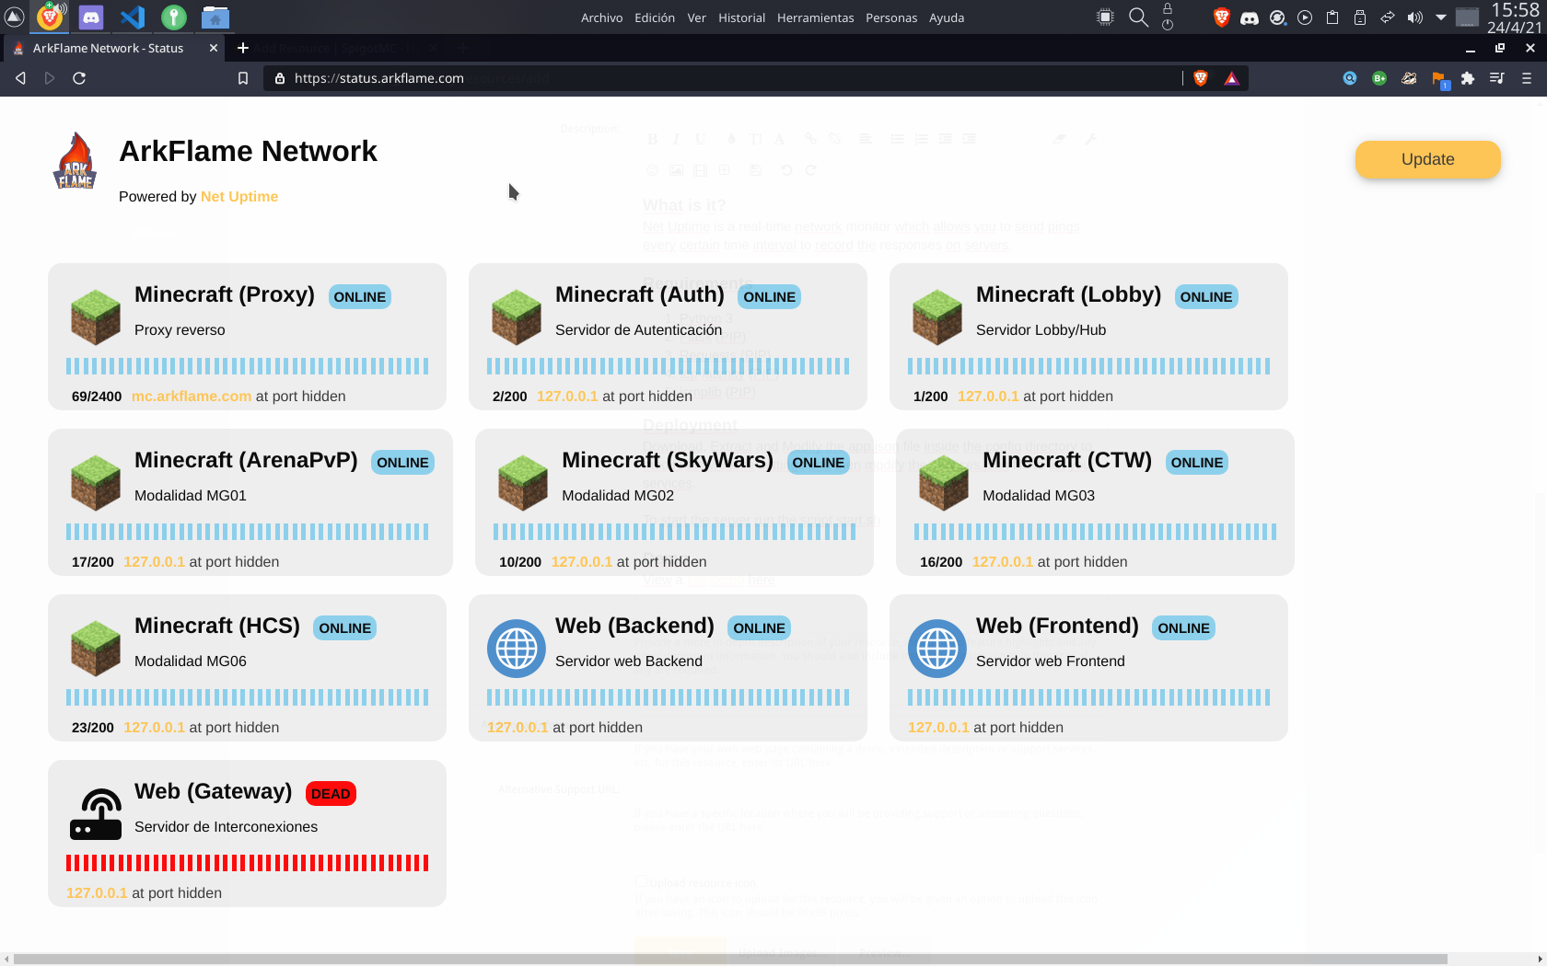
Task: Open the volume control in system tray
Action: (1414, 17)
